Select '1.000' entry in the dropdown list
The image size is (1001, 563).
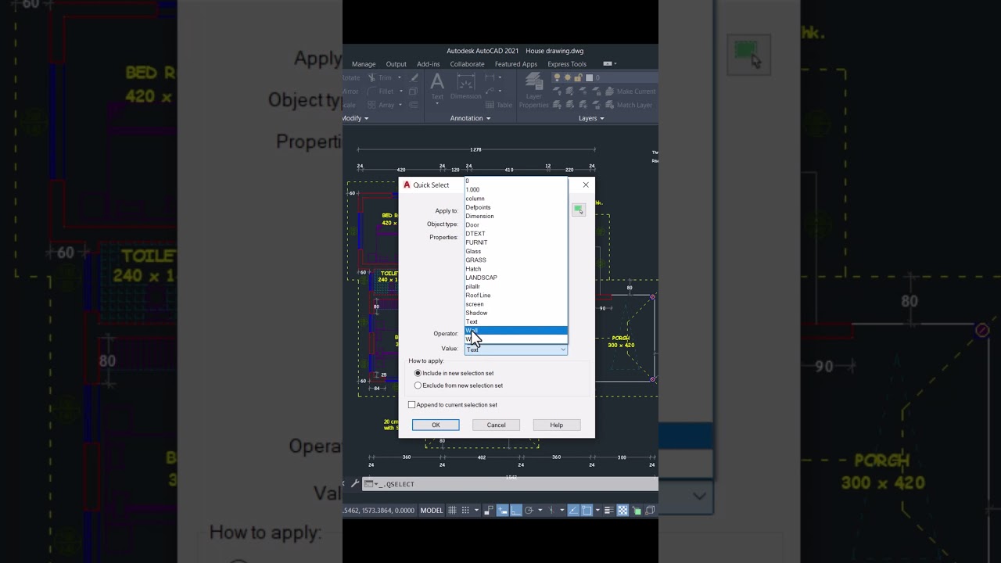pyautogui.click(x=515, y=190)
